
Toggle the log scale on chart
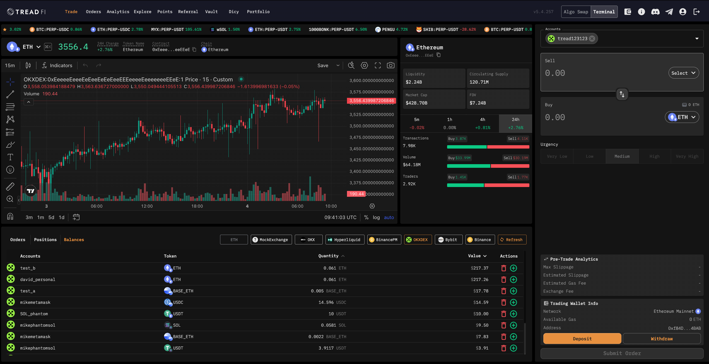(376, 217)
